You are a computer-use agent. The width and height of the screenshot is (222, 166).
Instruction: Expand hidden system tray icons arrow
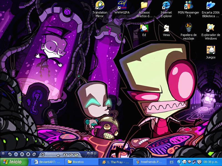point(179,162)
